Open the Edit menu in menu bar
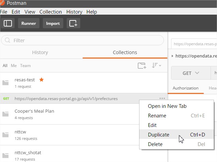217x162 pixels. point(16,12)
